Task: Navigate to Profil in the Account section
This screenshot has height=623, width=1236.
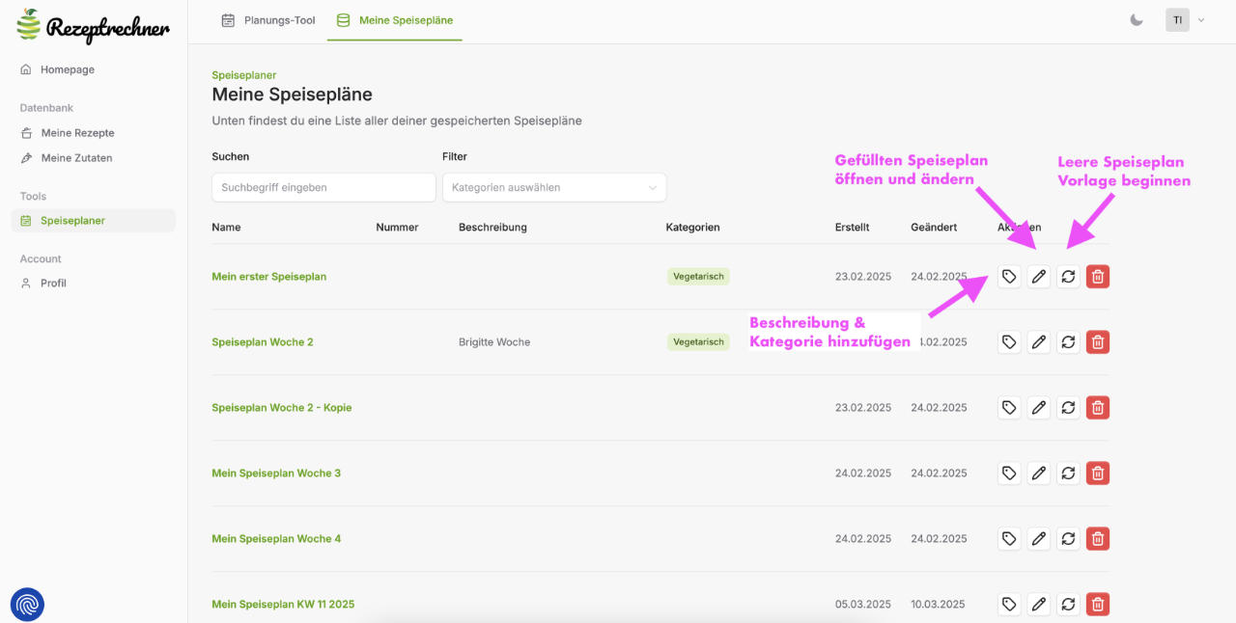Action: click(53, 284)
